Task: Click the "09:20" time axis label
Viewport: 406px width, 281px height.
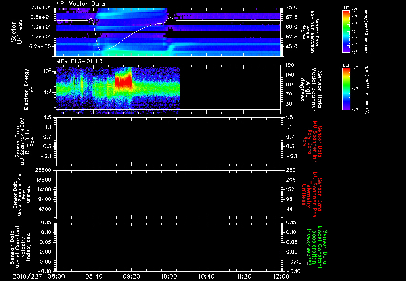Action: coord(131,277)
